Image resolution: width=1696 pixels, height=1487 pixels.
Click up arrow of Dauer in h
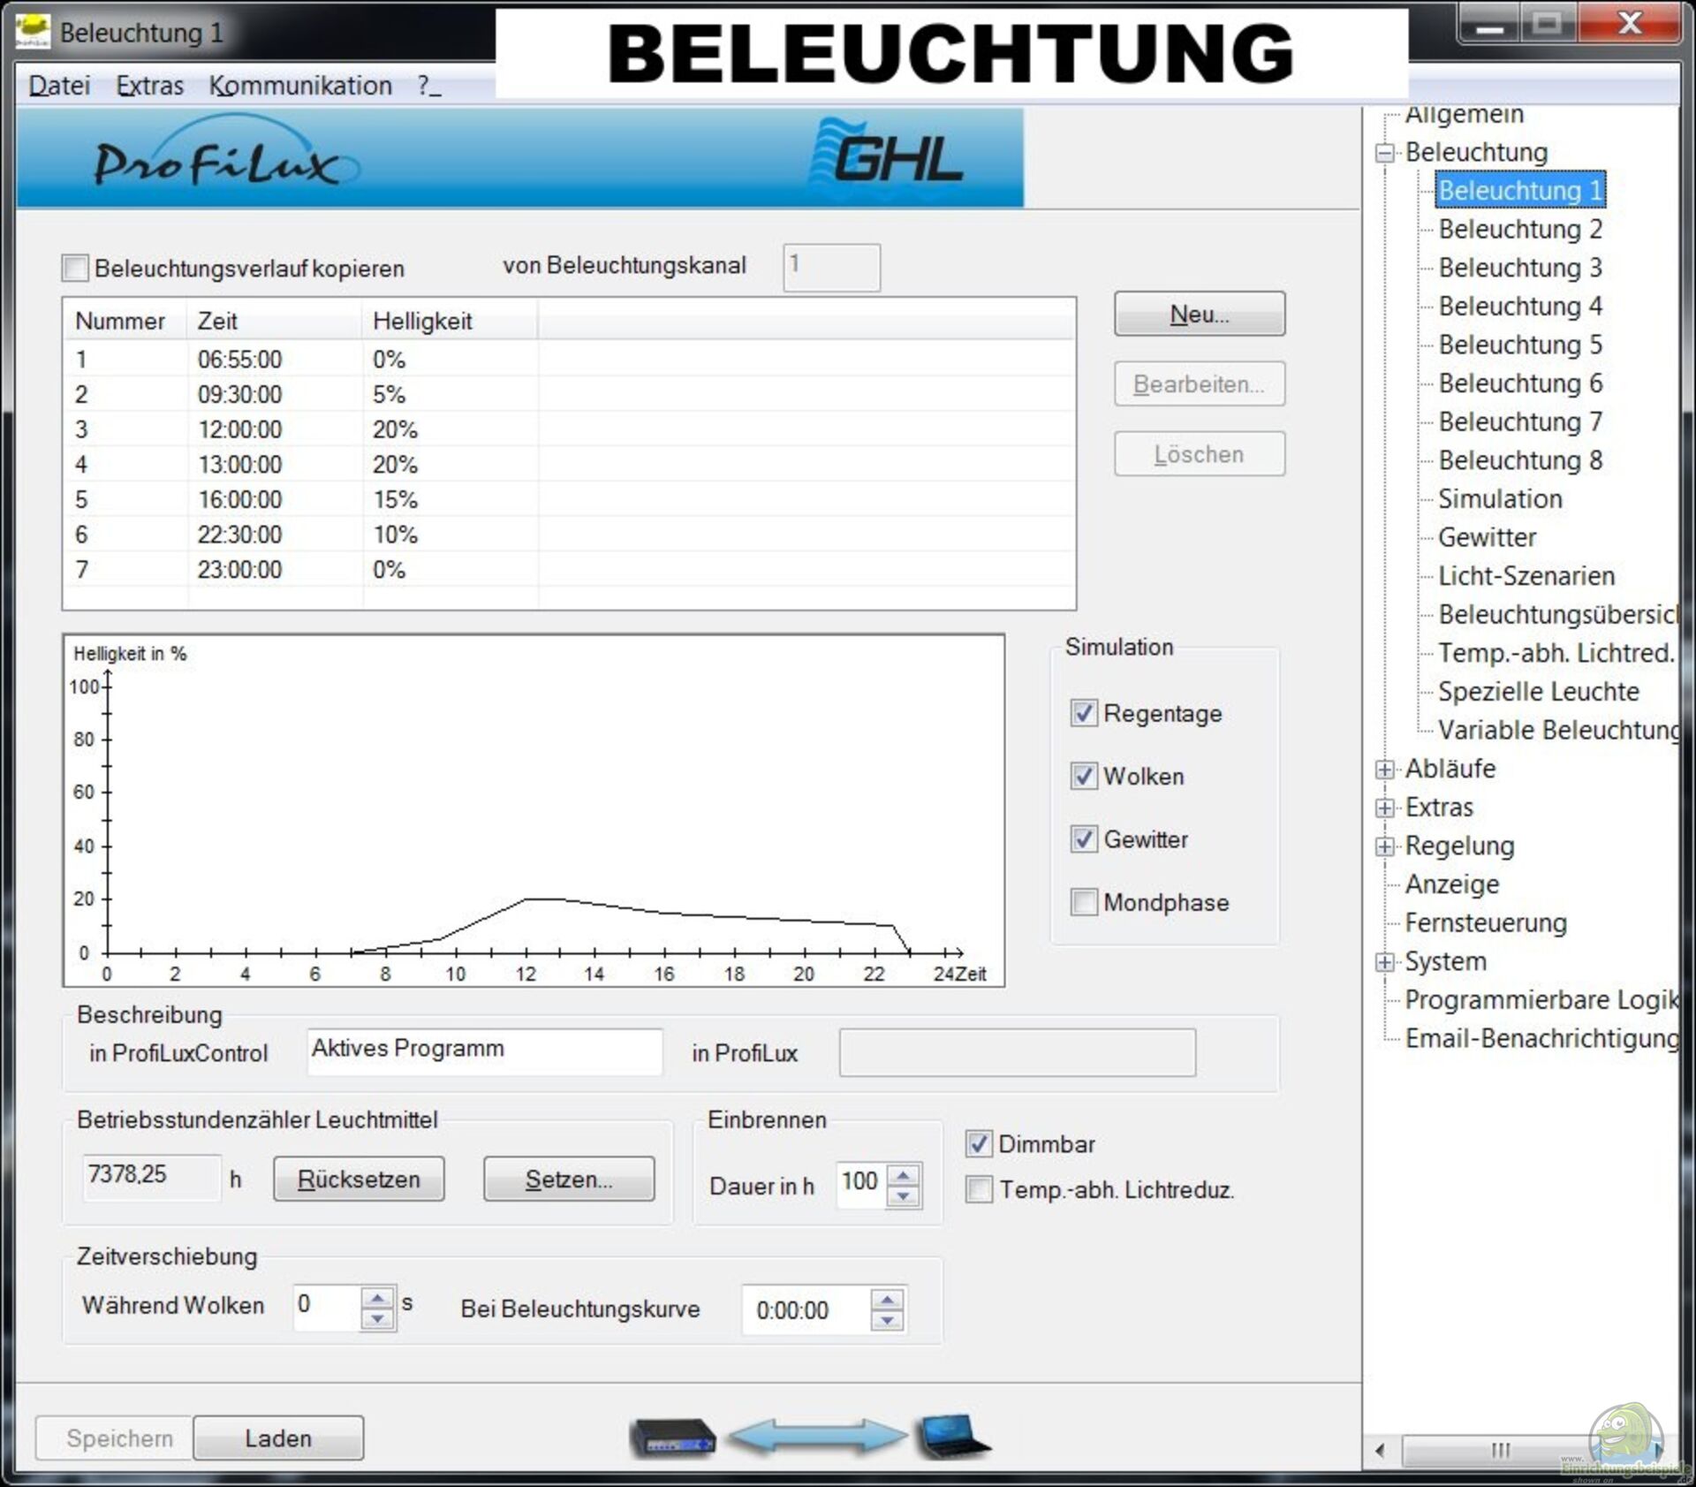pyautogui.click(x=903, y=1176)
